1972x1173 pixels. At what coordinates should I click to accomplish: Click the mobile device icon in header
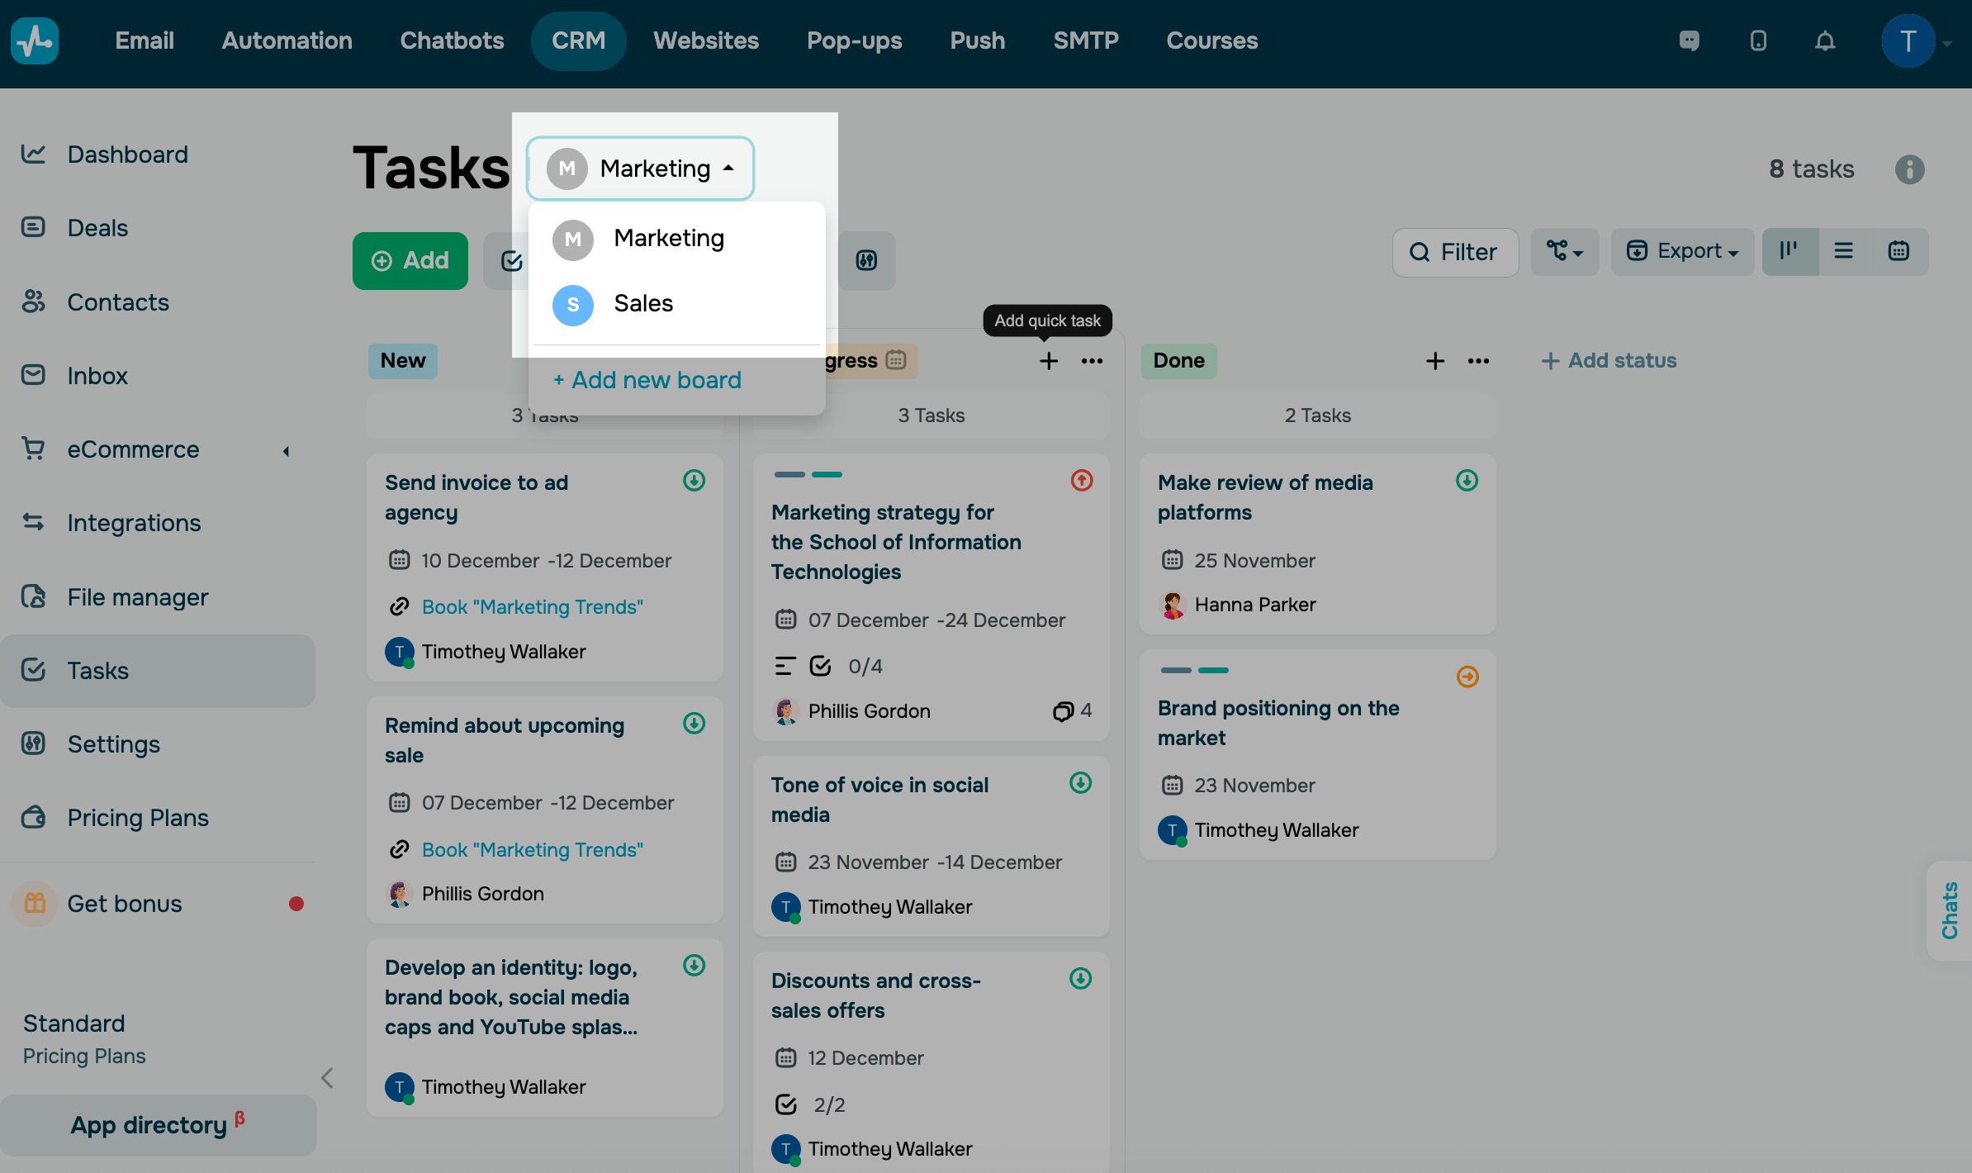1758,40
